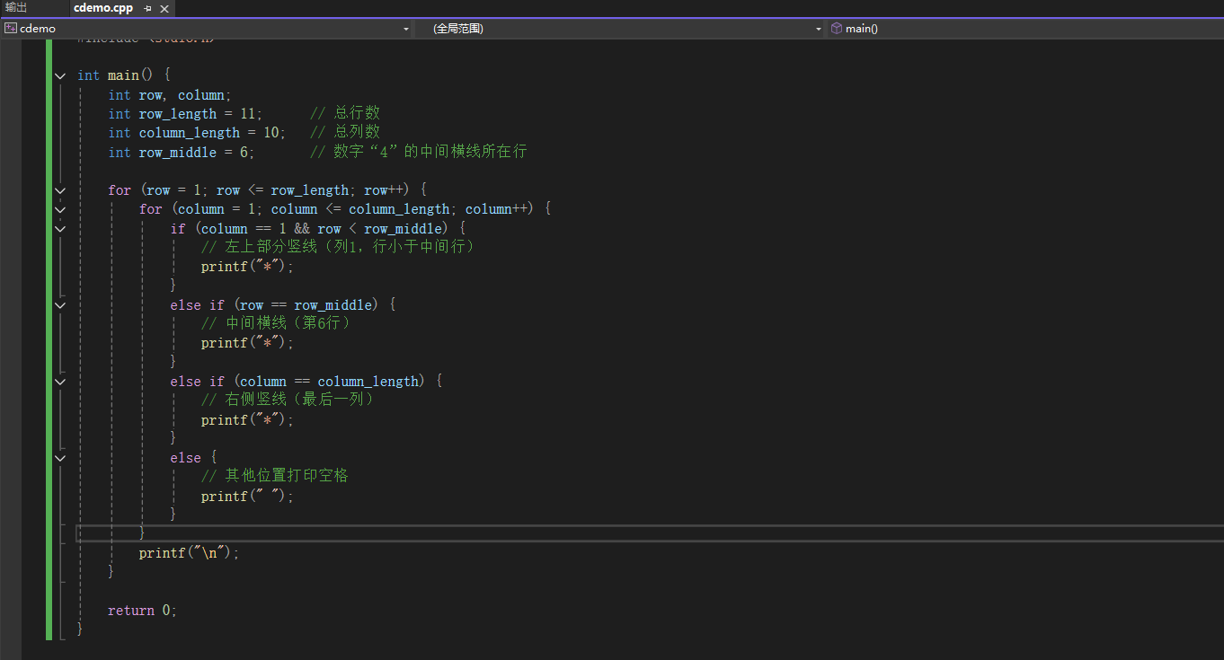
Task: Click the printf newline statement line
Action: pos(189,552)
